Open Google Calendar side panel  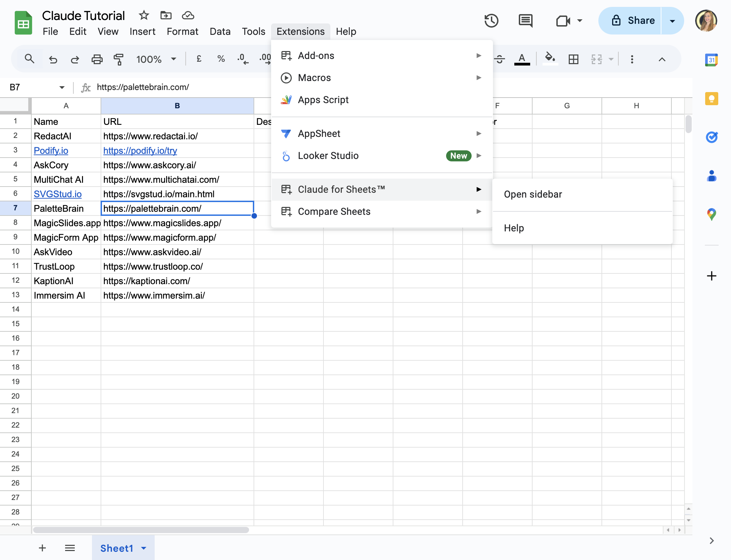point(711,60)
